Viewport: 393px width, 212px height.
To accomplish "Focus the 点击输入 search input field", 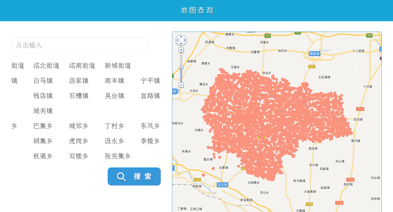I will (80, 45).
